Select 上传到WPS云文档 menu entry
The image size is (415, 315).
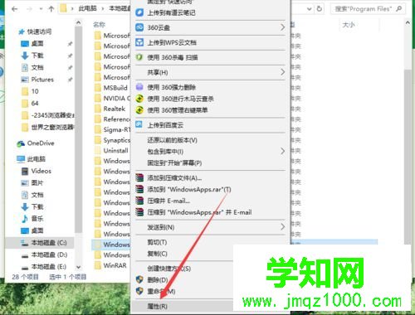[x=210, y=42]
